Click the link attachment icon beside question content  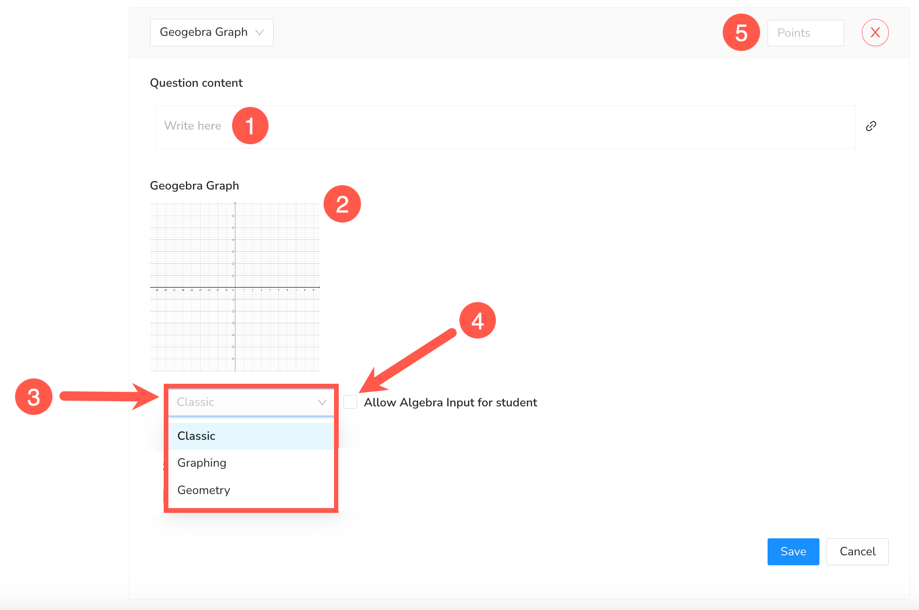[871, 125]
